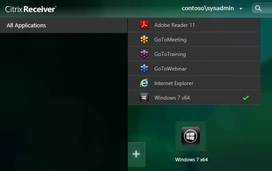Open the plus add-apps button
The image size is (272, 171).
(137, 154)
